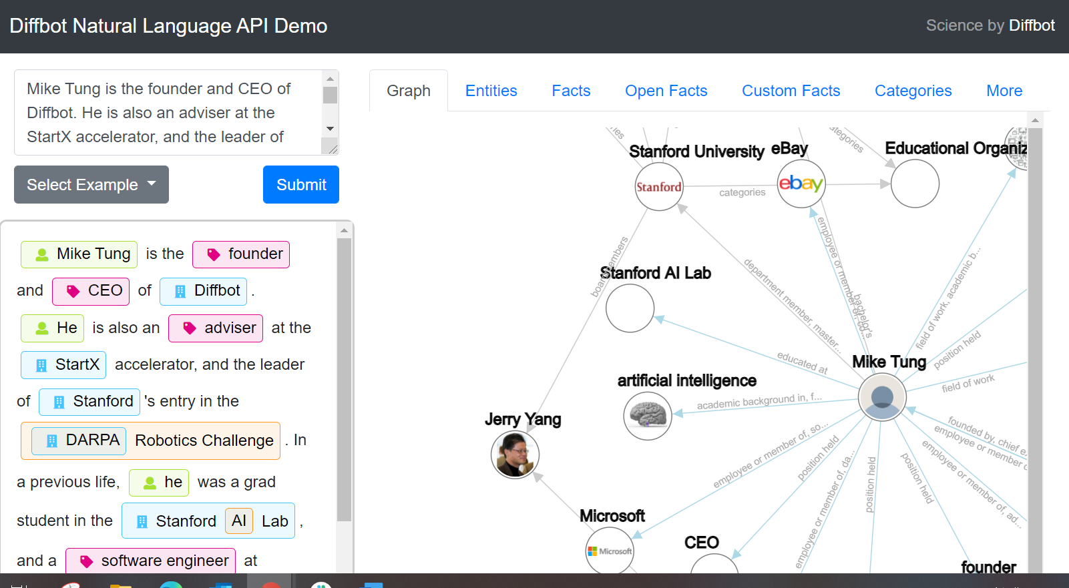1069x588 pixels.
Task: Click the Mike Tung avatar node
Action: click(882, 397)
